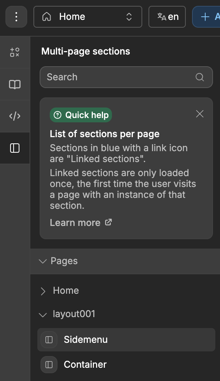Click the magnifier icon in Search field
This screenshot has height=381, width=220.
click(200, 77)
